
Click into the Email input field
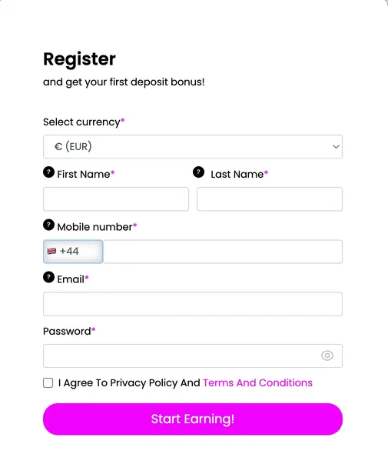[x=193, y=304]
